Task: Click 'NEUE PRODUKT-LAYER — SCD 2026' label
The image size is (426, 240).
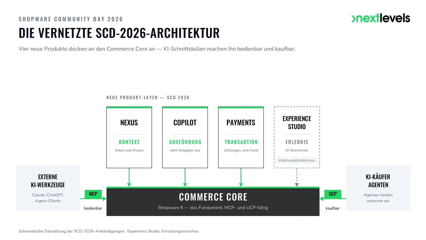Action: click(148, 98)
